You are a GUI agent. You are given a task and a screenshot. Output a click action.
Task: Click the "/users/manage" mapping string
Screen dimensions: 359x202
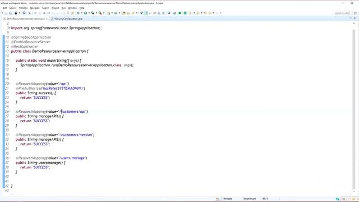coord(72,158)
